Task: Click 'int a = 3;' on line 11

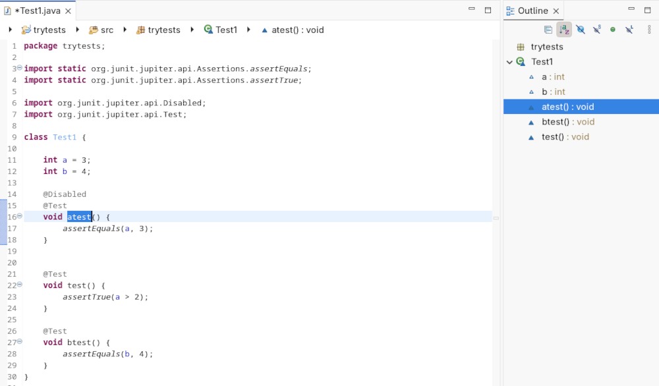Action: [x=67, y=159]
